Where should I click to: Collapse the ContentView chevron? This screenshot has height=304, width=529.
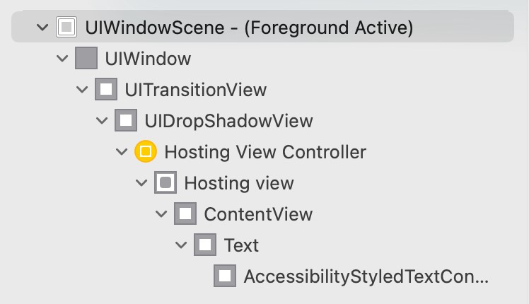tap(161, 214)
